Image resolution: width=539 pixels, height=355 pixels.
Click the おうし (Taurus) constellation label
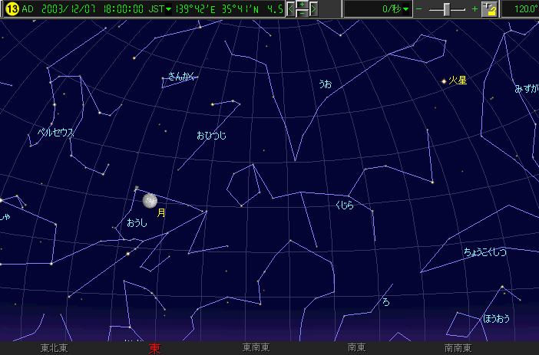pyautogui.click(x=137, y=223)
